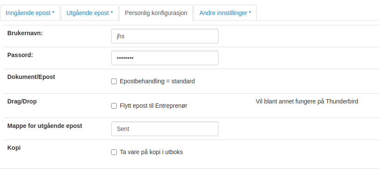
Task: Click the Mappe for utgående epost label
Action: (45, 126)
